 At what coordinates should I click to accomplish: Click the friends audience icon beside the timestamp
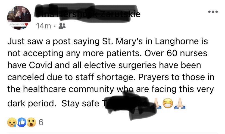(x=62, y=26)
